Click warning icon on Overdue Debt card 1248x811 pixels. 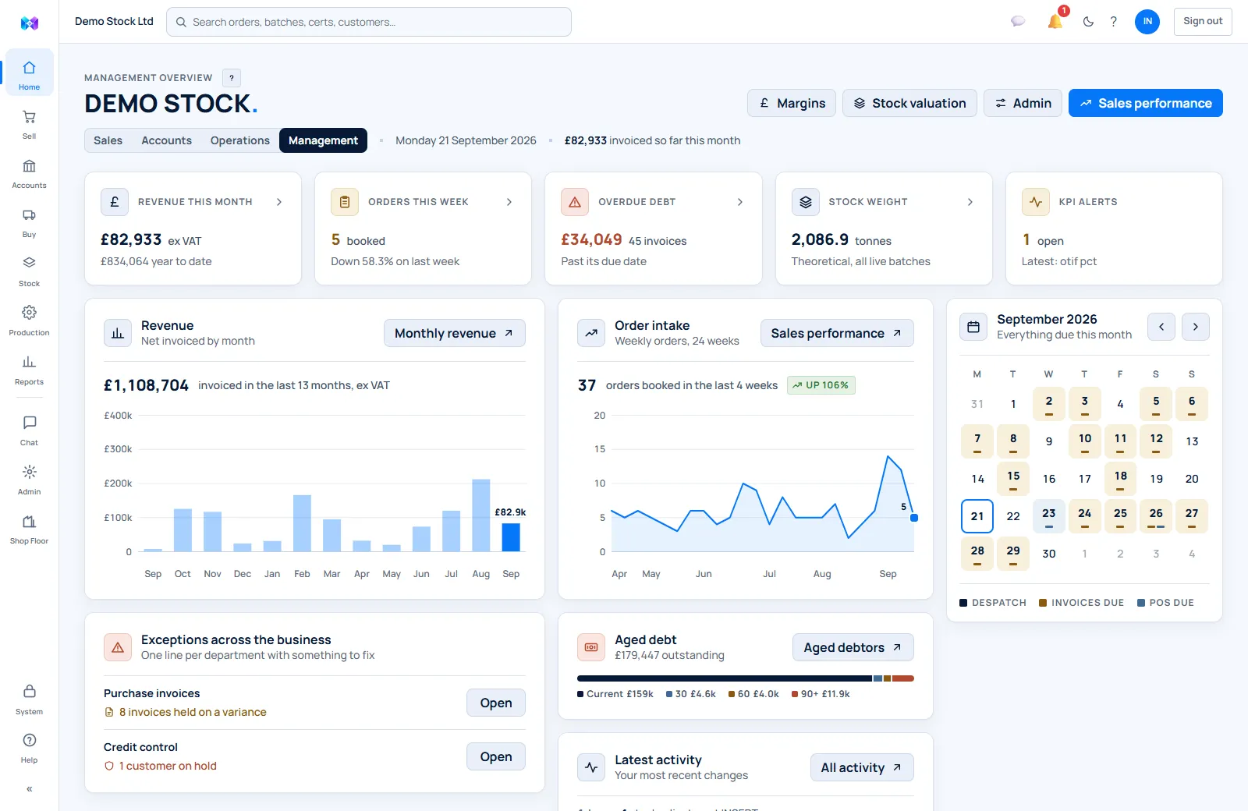(x=575, y=202)
